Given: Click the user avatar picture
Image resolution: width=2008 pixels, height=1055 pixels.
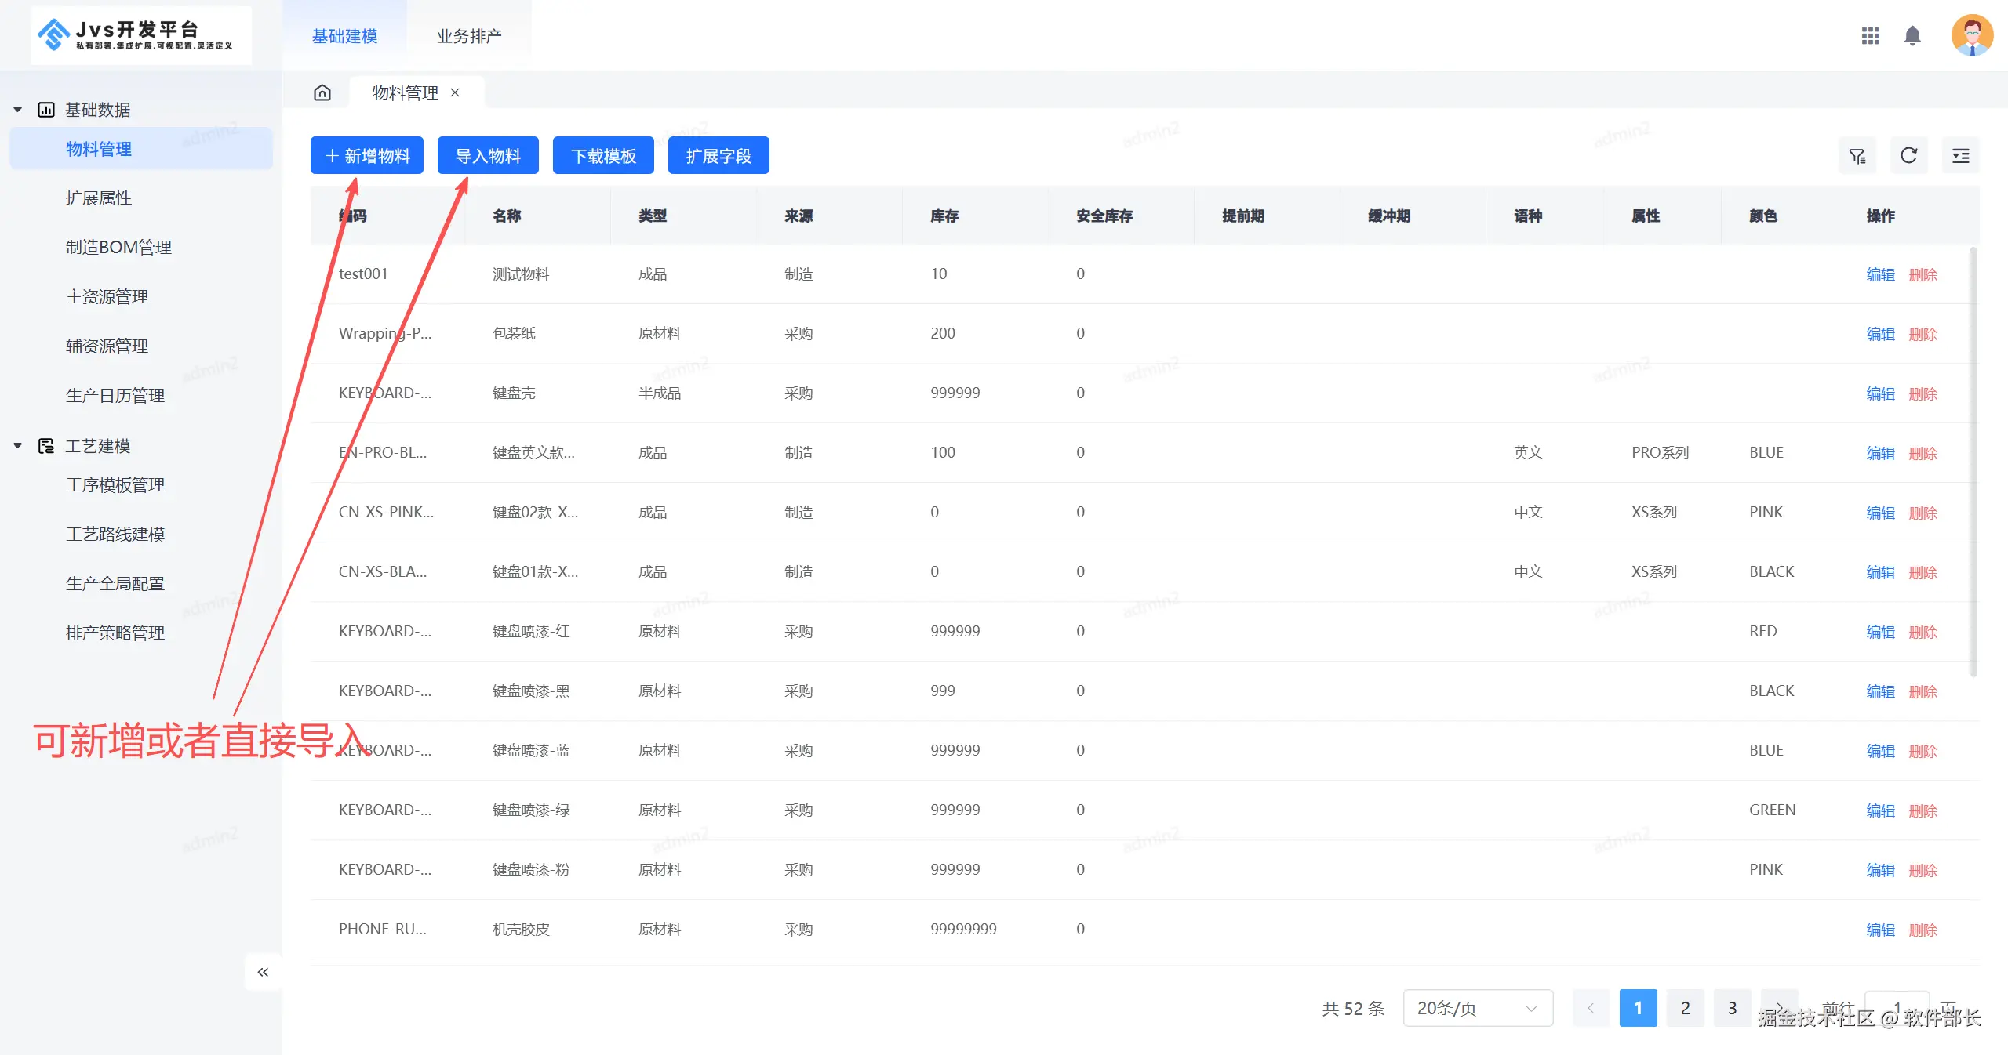Looking at the screenshot, I should pyautogui.click(x=1972, y=35).
